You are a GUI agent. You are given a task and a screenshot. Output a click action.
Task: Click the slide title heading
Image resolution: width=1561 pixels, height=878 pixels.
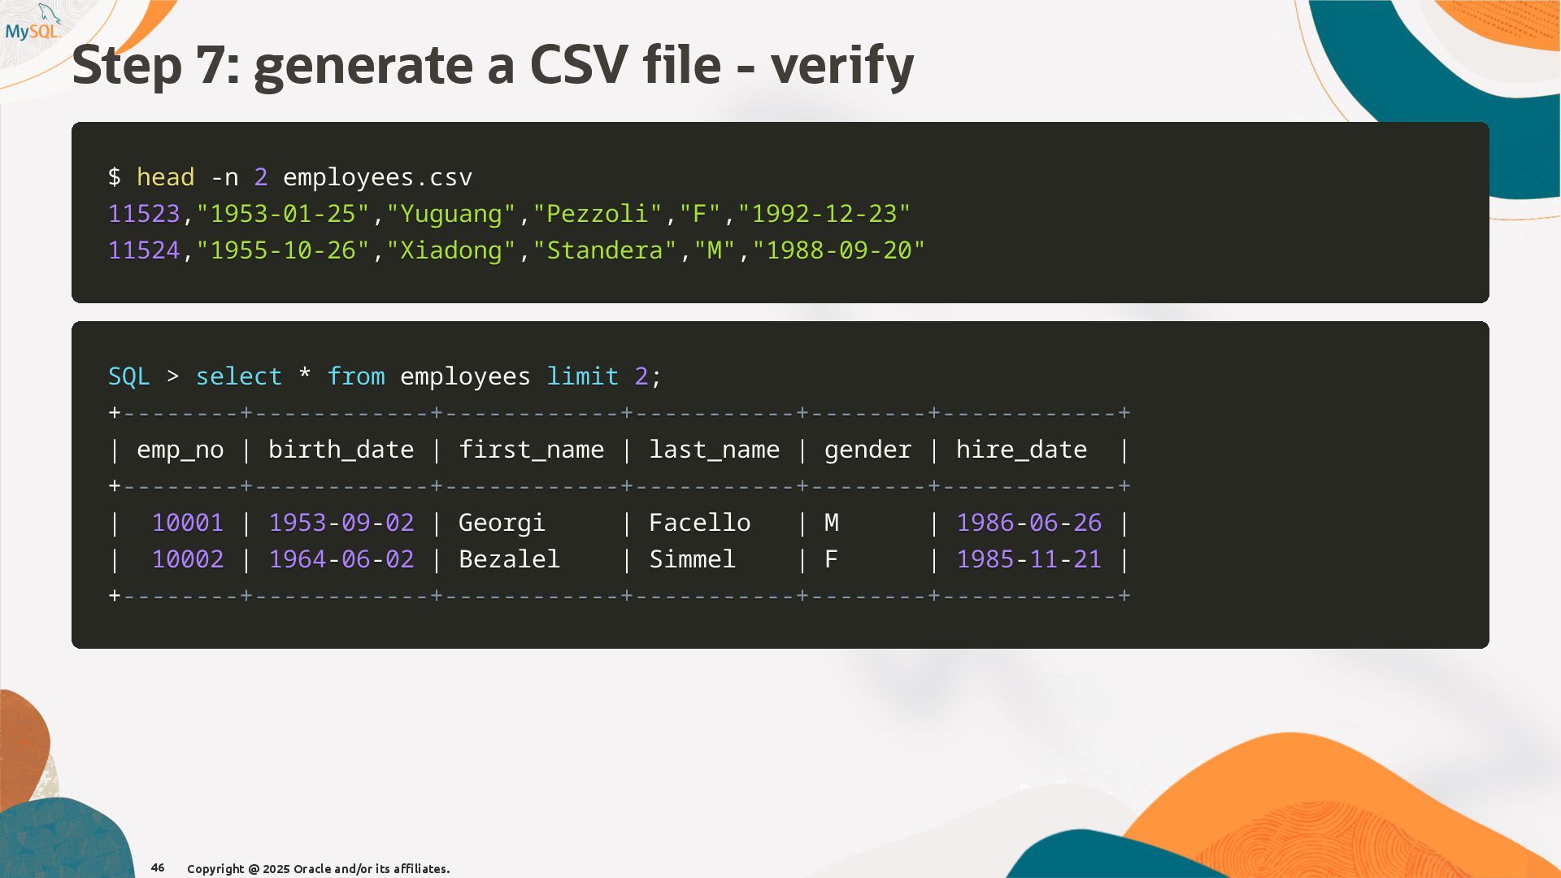pyautogui.click(x=493, y=66)
